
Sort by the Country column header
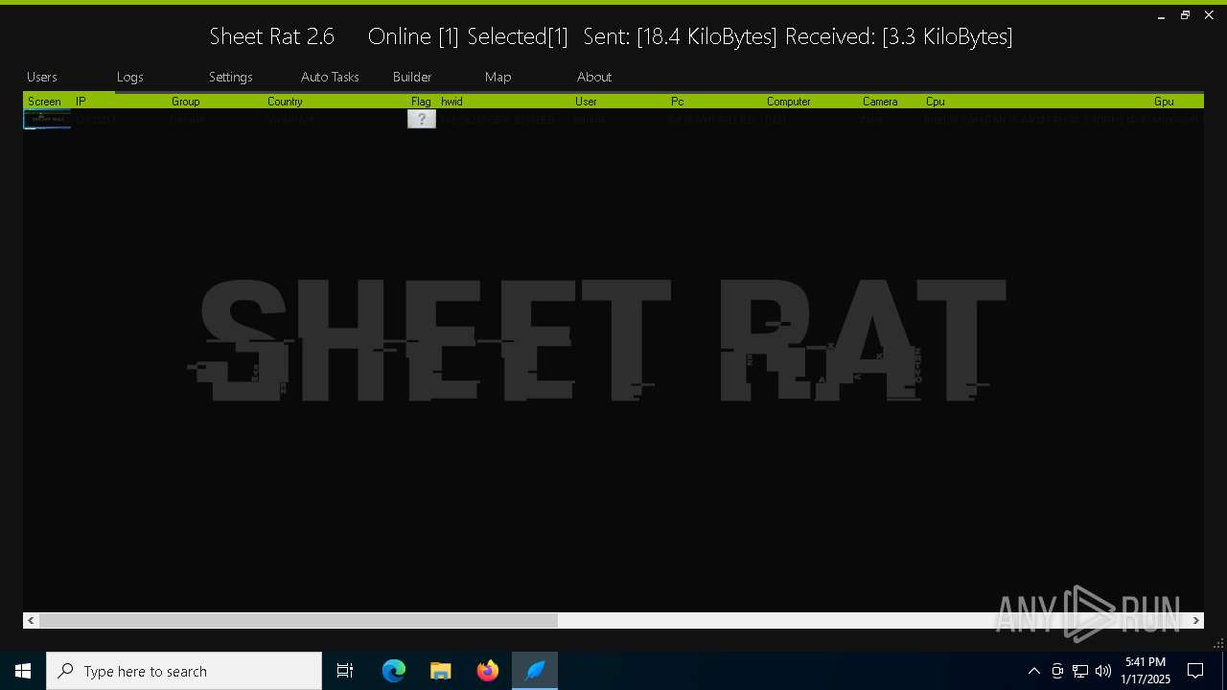point(336,102)
